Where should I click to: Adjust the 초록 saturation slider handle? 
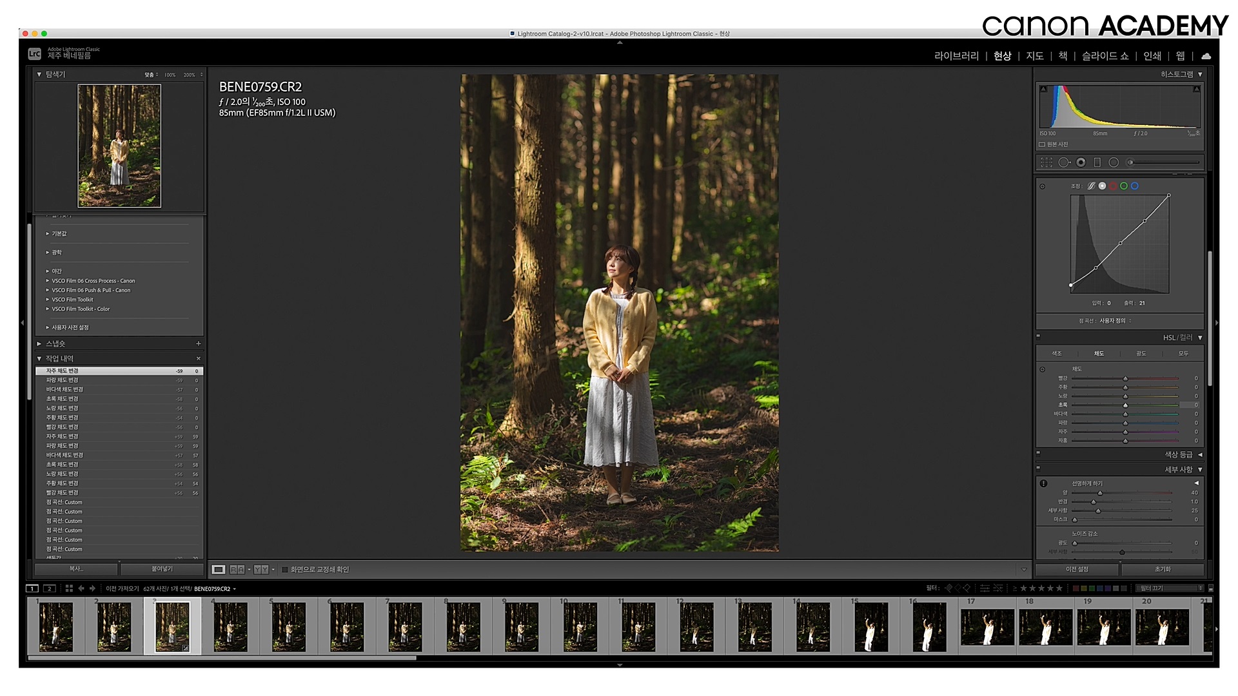(x=1125, y=405)
